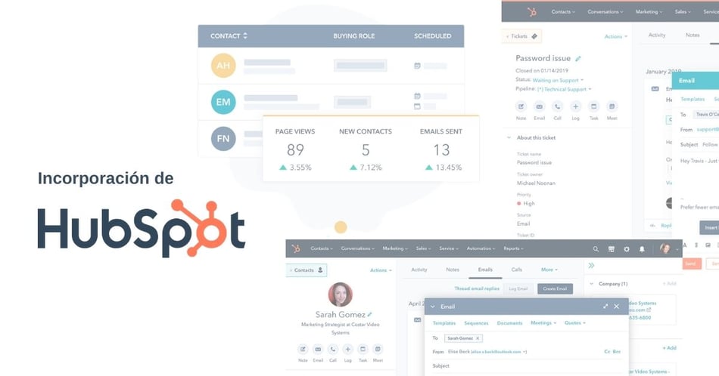
Task: Open Actions dropdown in Sarah Gomez window
Action: 381,270
